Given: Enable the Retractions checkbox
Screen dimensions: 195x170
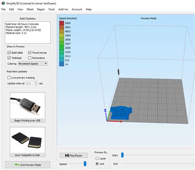Looking at the screenshot, I should (30, 58).
